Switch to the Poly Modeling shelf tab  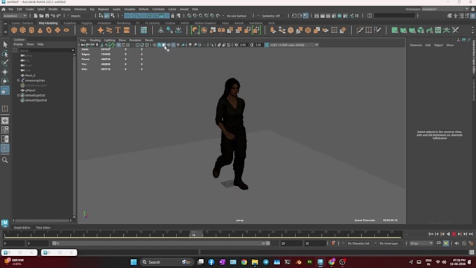(48, 23)
